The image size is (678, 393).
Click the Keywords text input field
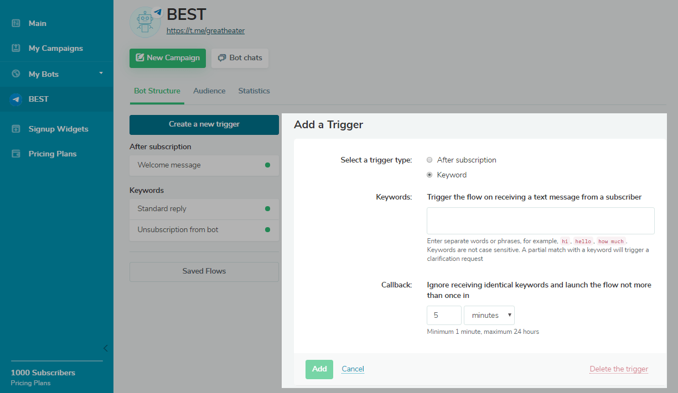point(540,221)
